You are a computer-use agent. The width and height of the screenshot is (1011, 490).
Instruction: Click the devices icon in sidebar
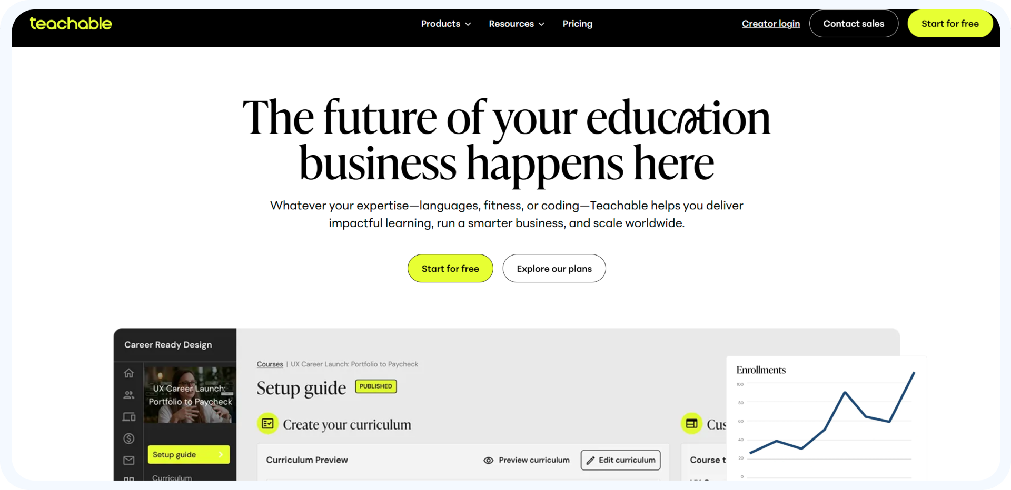click(129, 417)
